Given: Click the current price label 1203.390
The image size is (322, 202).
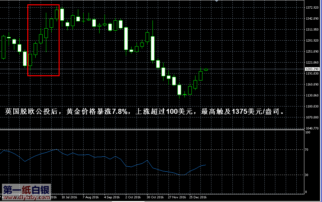Looking at the screenshot, I should (312, 69).
